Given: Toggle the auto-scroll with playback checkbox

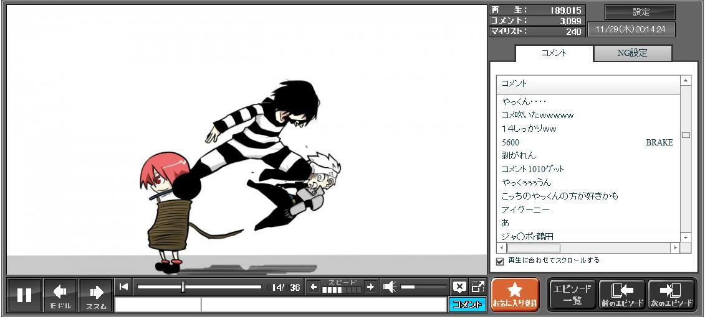Looking at the screenshot, I should point(500,261).
